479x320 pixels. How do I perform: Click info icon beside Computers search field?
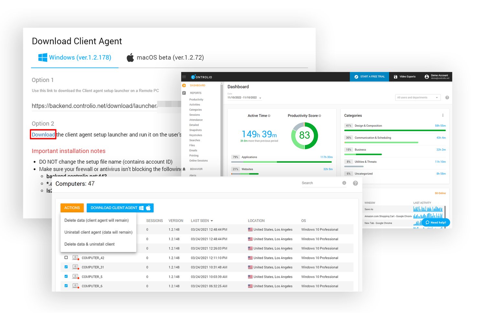pos(344,183)
